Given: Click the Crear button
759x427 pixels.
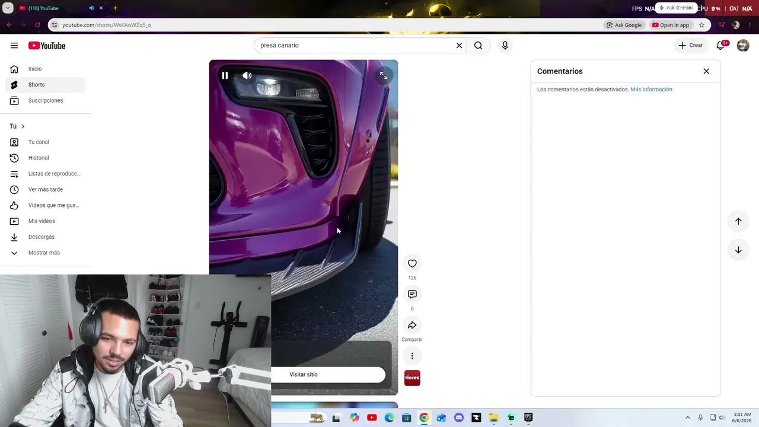Looking at the screenshot, I should click(691, 46).
